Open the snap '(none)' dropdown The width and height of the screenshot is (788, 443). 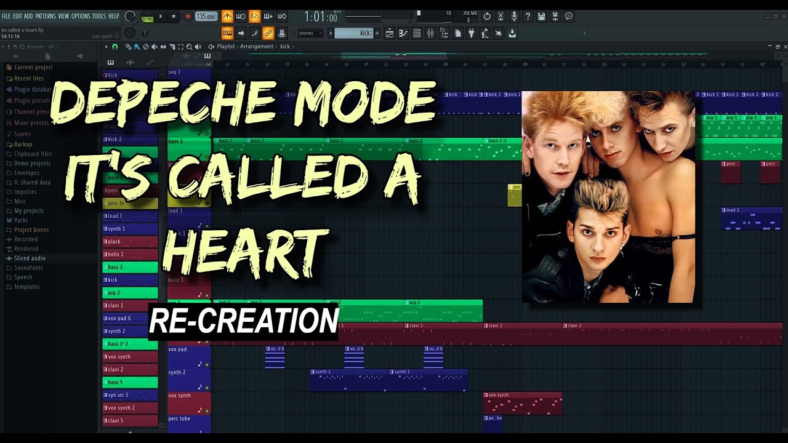tap(311, 33)
